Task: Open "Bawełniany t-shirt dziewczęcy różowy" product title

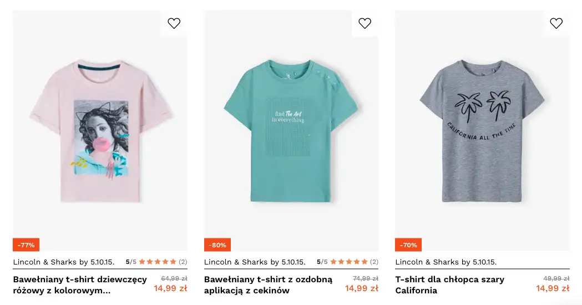Action: 80,284
